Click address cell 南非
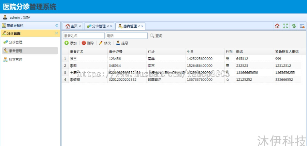307x146 pixels. [x=166, y=59]
